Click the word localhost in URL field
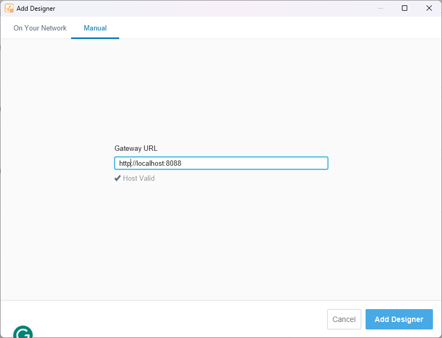This screenshot has width=442, height=338. (151, 163)
